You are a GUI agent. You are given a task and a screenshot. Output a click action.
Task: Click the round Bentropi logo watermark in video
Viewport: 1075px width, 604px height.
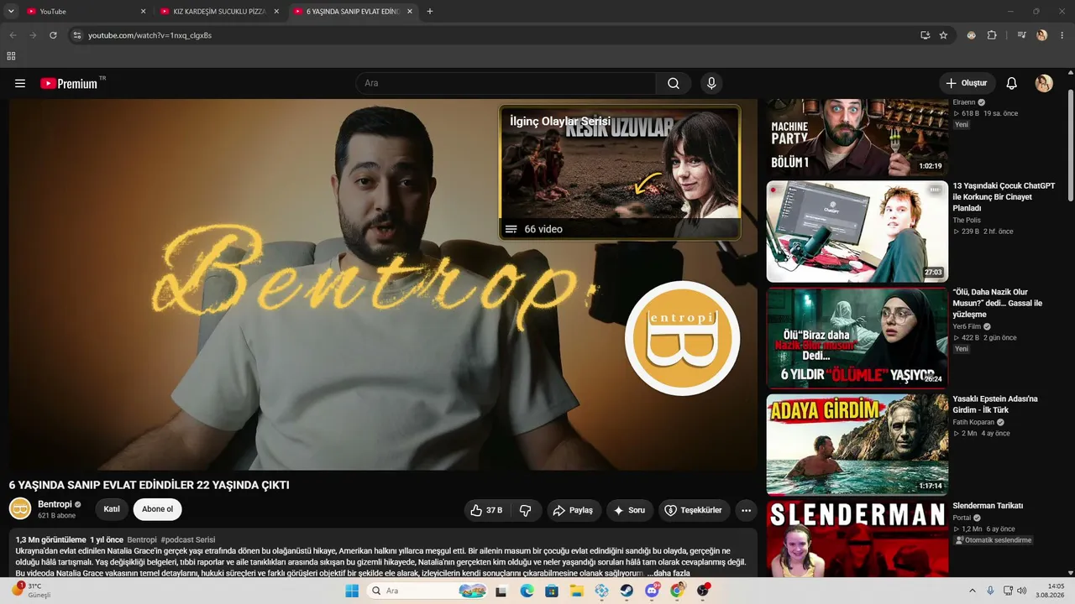(x=682, y=338)
